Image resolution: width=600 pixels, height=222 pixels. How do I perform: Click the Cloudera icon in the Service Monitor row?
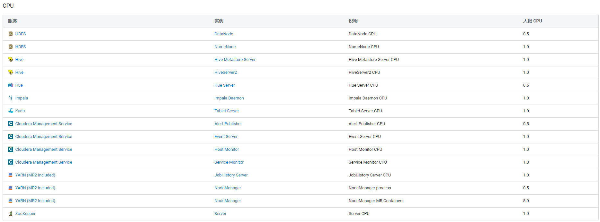tap(11, 162)
